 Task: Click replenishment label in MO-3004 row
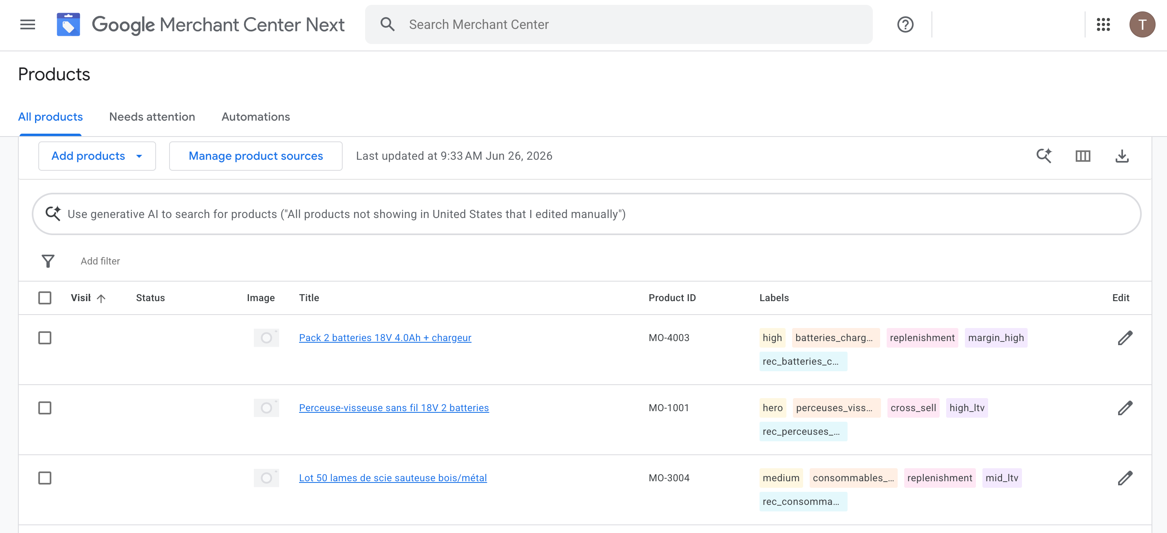(x=940, y=478)
